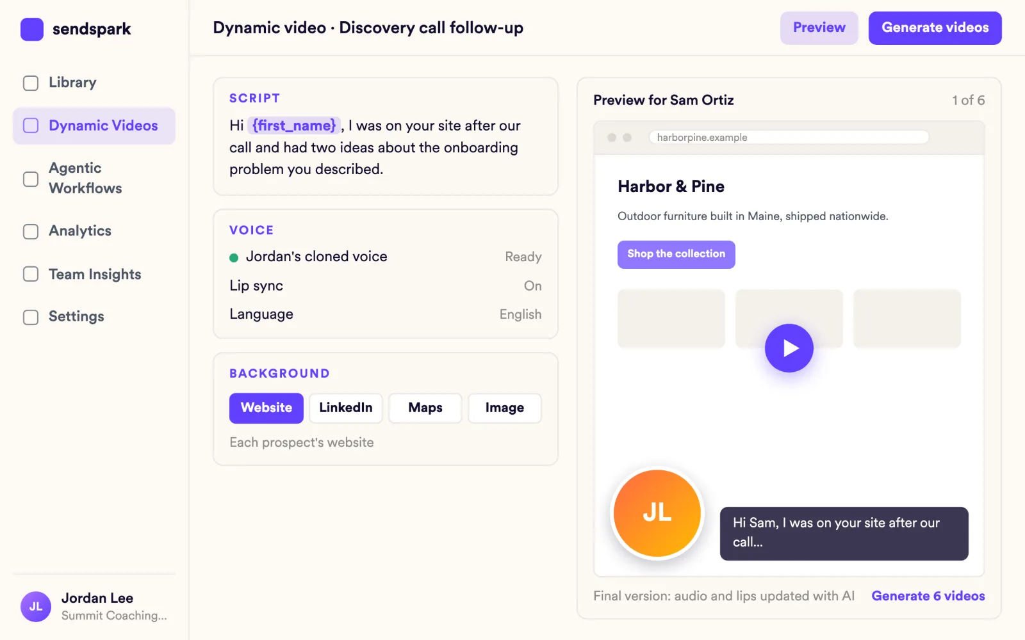
Task: Play the preview video
Action: (789, 348)
